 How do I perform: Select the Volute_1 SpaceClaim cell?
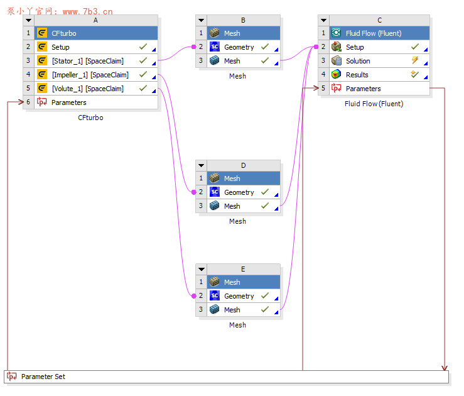(x=87, y=89)
